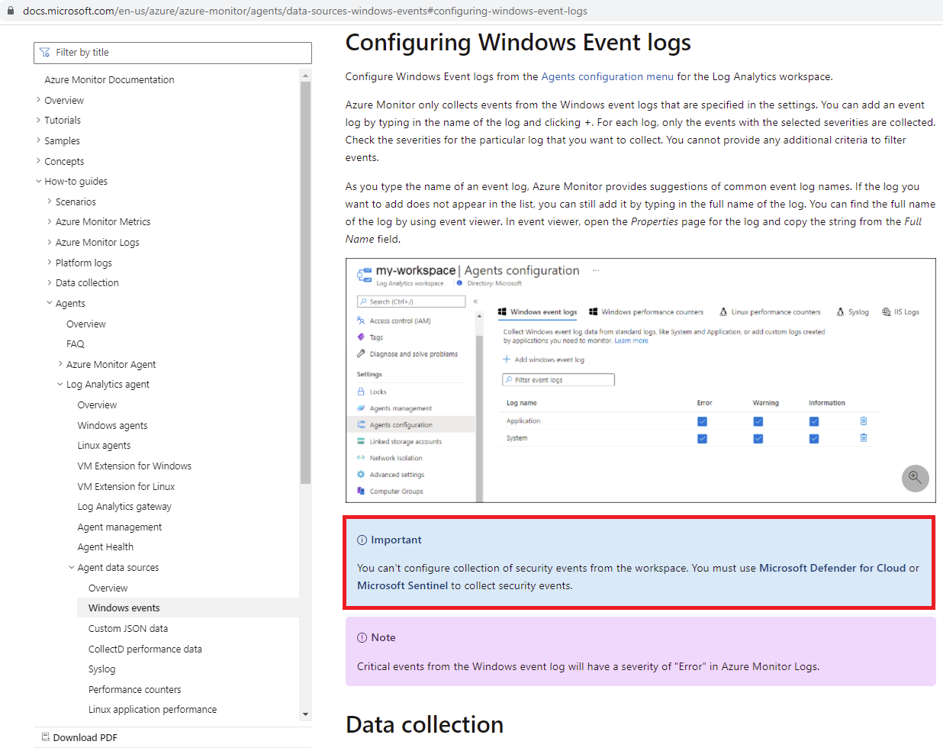Toggle the System Information checkbox
The width and height of the screenshot is (943, 751).
click(x=814, y=438)
